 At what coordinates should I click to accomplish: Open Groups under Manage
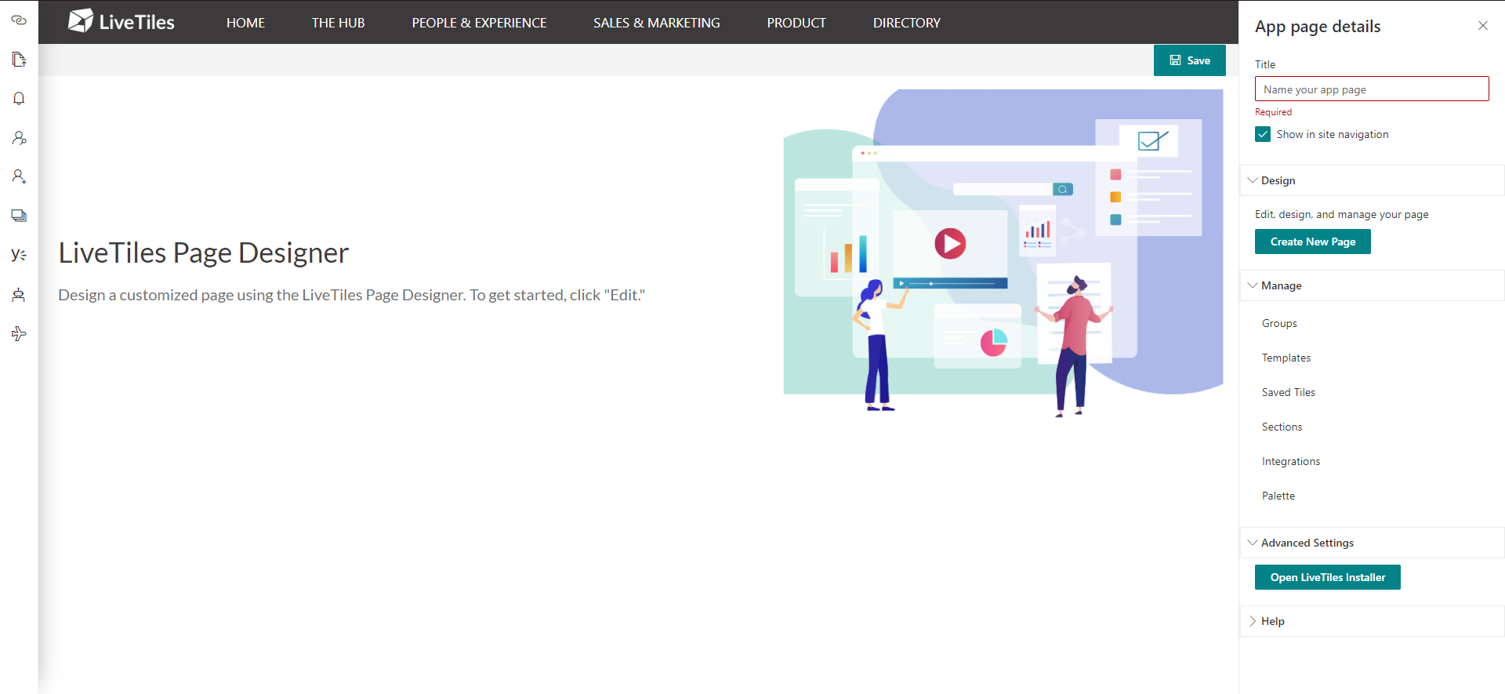tap(1279, 323)
